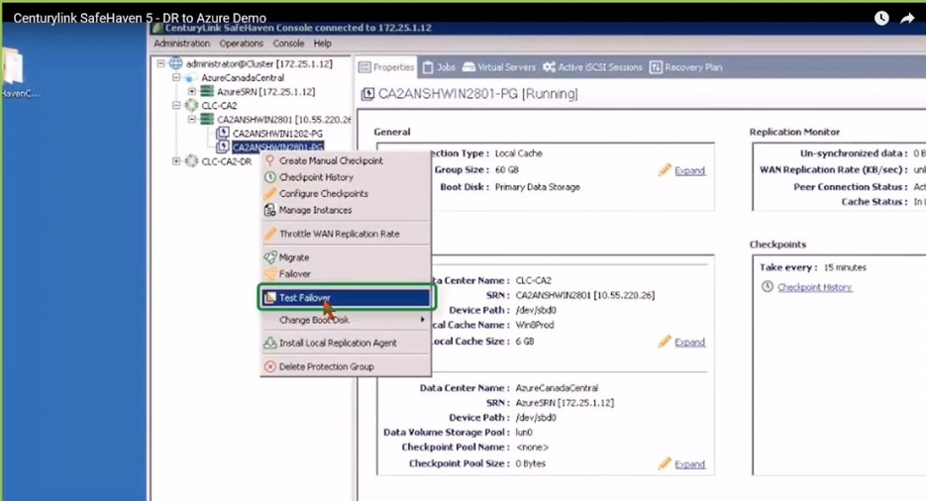Click the CLC-CA2 data center icon
926x501 pixels.
[x=191, y=106]
